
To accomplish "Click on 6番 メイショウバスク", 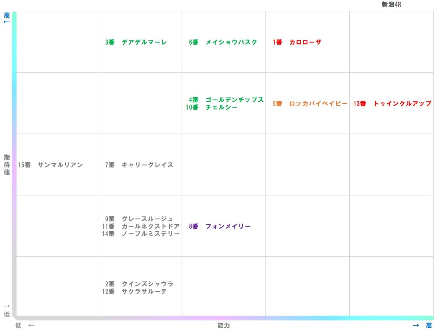I will click(x=223, y=42).
